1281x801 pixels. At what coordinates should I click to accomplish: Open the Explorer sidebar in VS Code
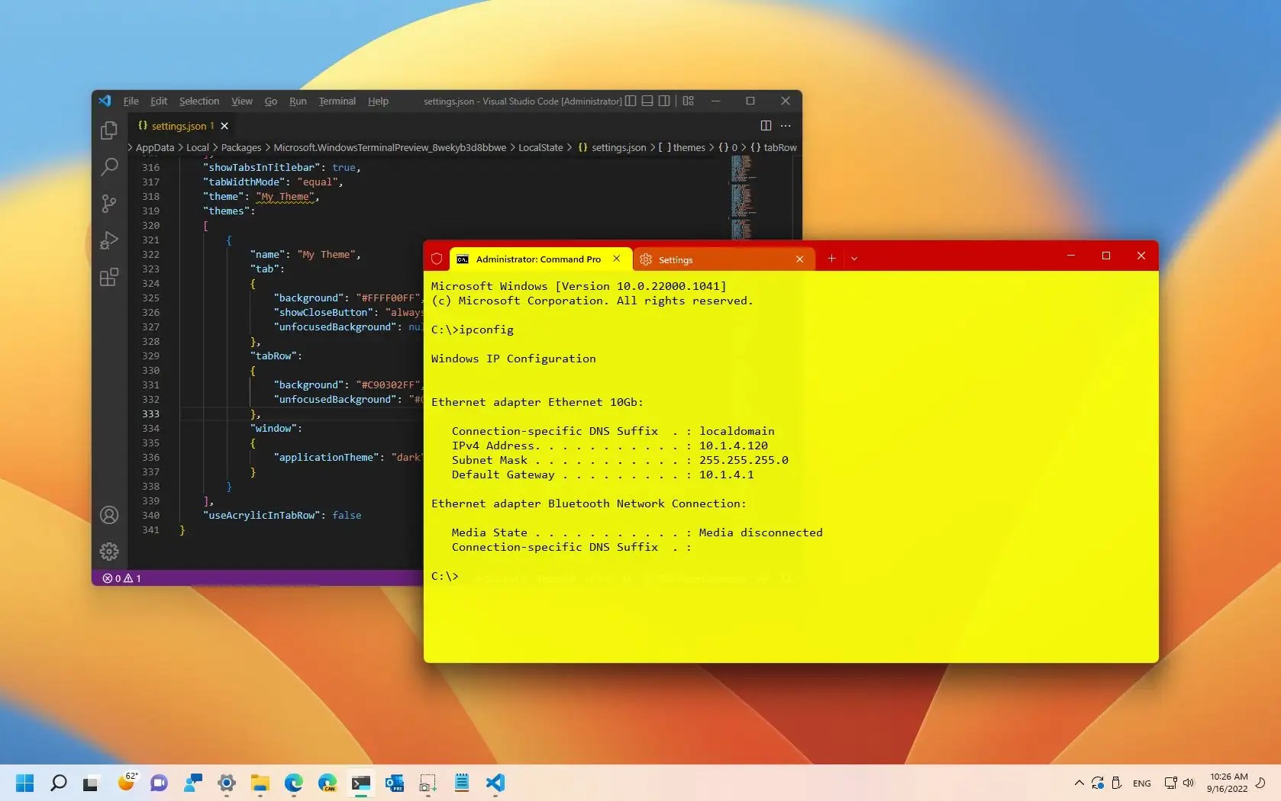[x=109, y=130]
